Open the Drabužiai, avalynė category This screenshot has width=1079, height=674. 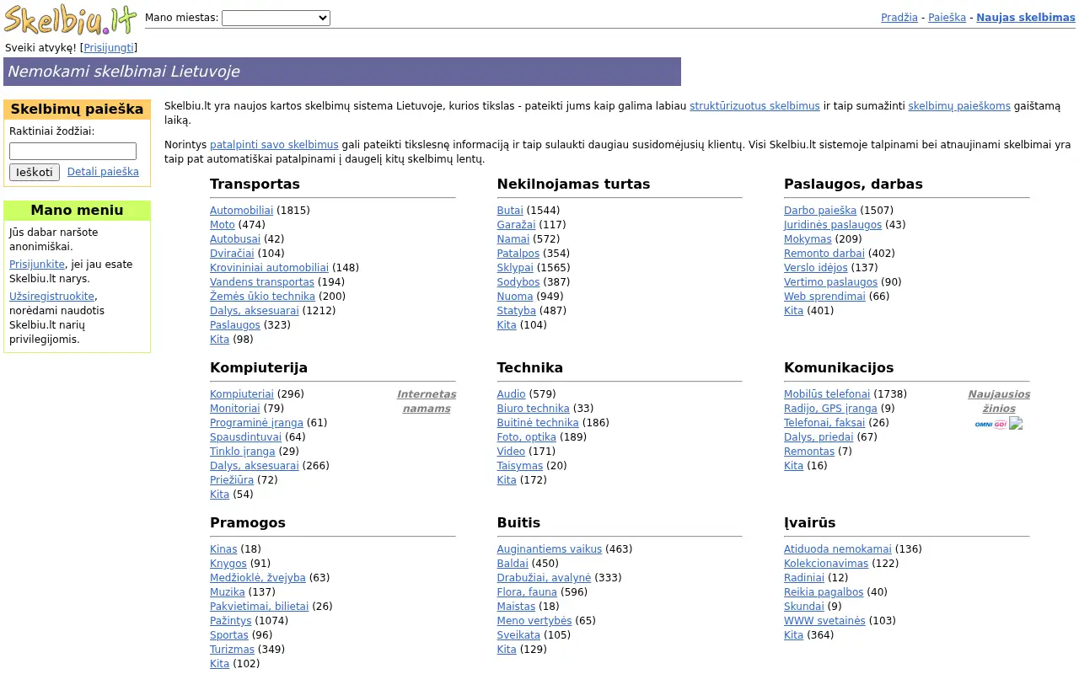pos(544,578)
